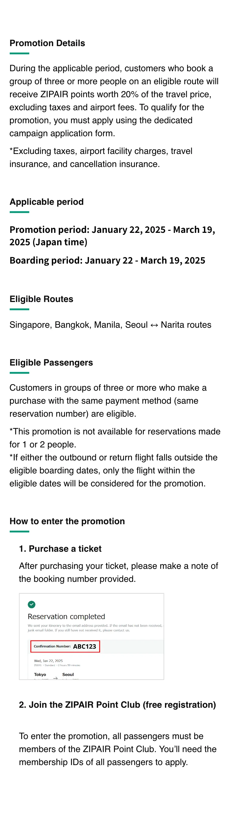Click the not available for 1 or 2 people note

tap(115, 438)
